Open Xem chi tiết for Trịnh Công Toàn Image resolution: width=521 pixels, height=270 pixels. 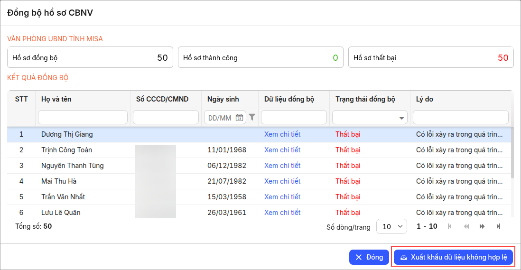point(282,150)
